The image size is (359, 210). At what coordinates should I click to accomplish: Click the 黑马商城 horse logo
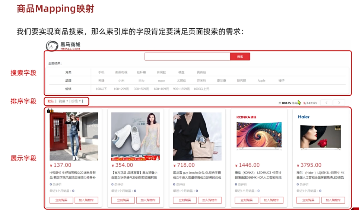click(52, 46)
